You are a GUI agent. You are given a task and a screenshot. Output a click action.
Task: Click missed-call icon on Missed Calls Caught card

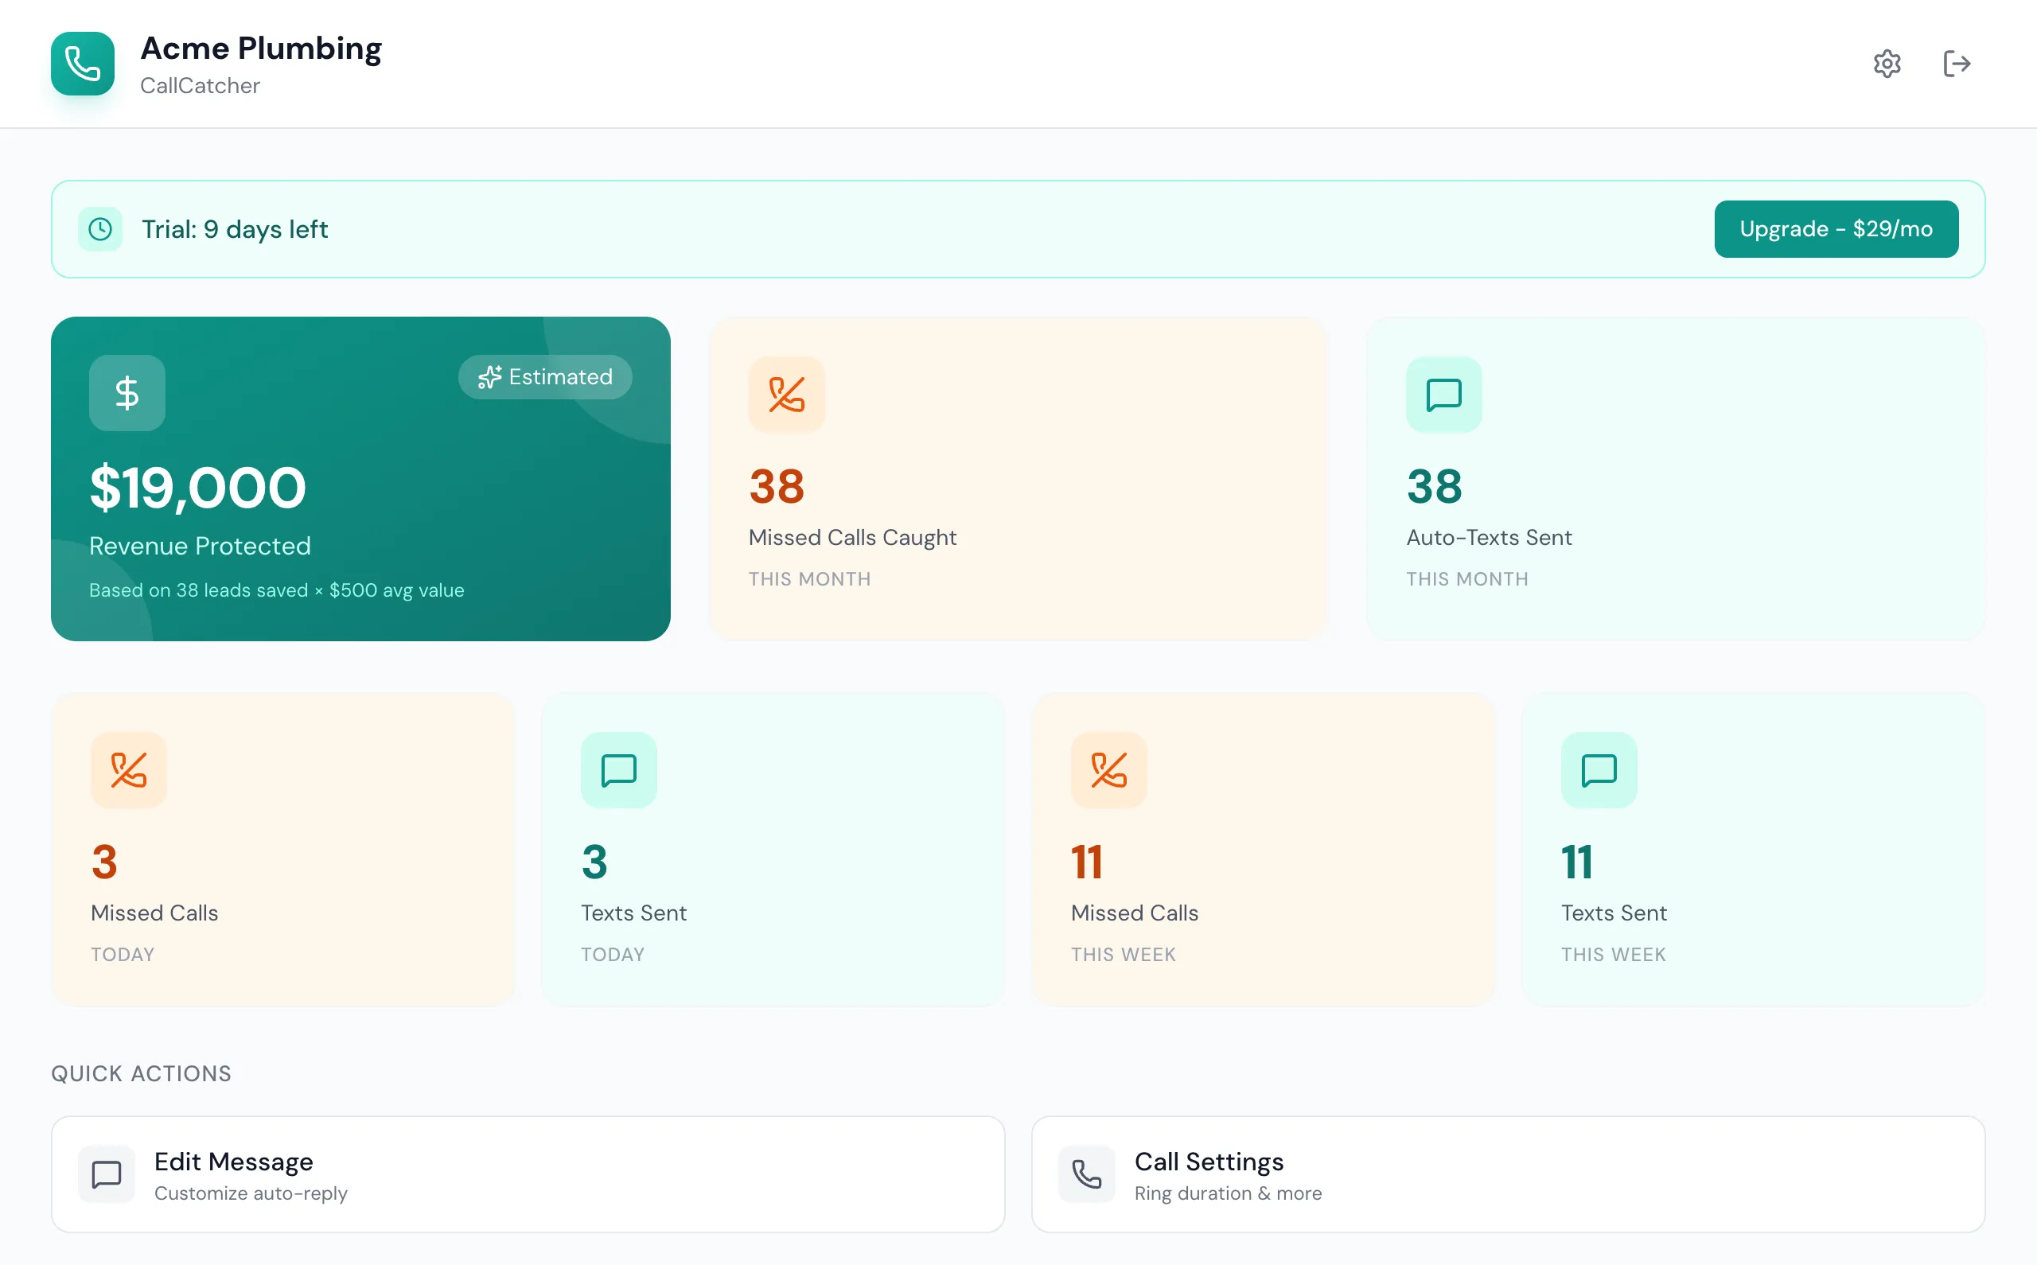coord(786,395)
